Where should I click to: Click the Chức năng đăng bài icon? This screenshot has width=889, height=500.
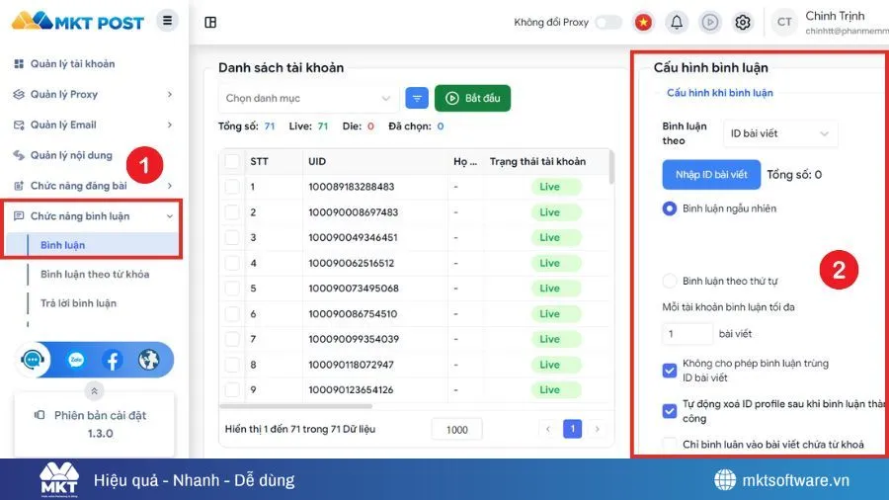[19, 186]
